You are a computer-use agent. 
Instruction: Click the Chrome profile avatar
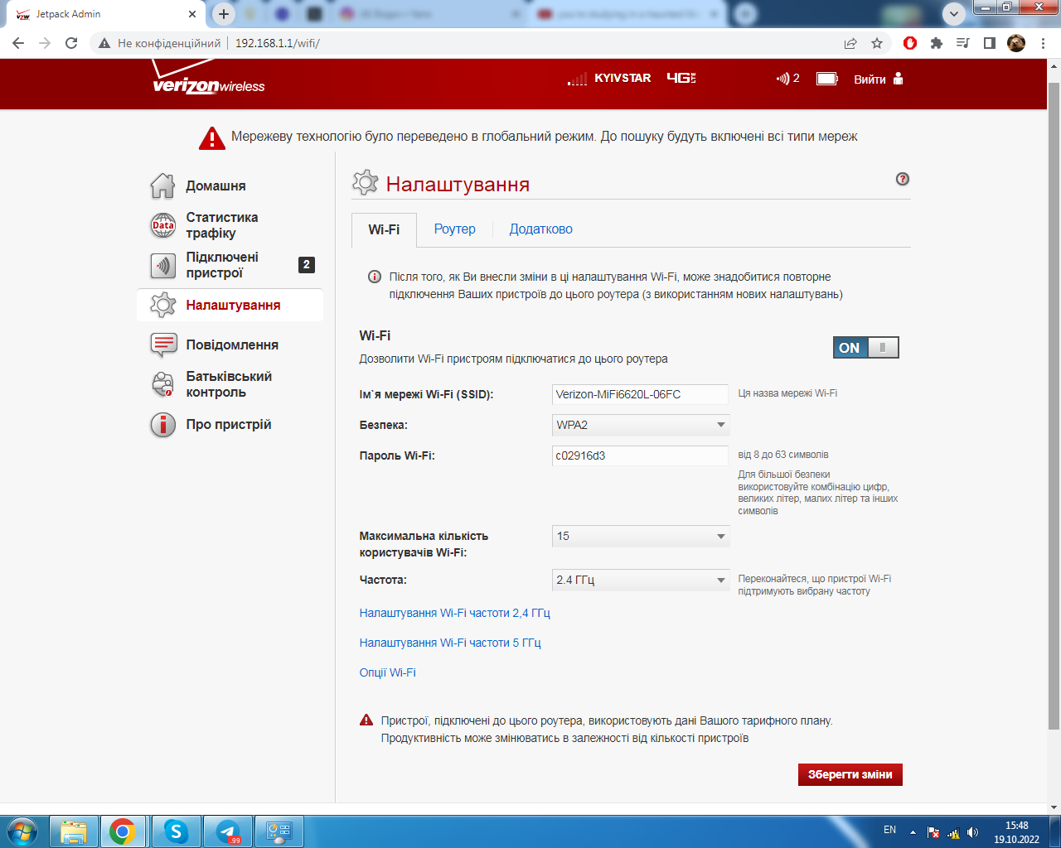click(1016, 43)
